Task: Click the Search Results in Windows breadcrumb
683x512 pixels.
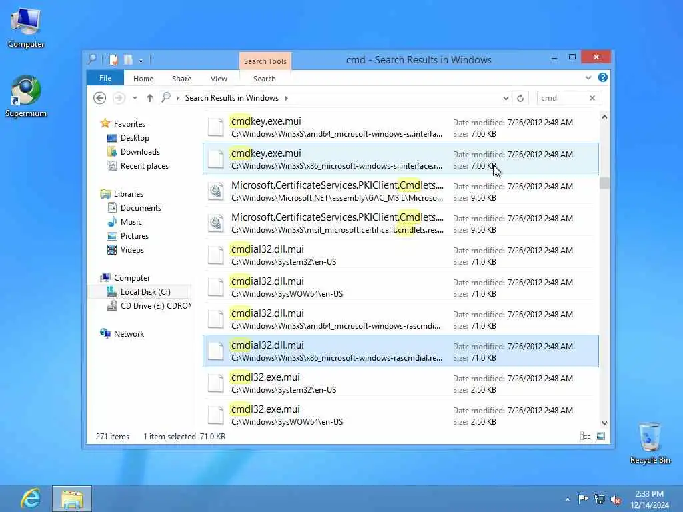Action: (x=231, y=98)
